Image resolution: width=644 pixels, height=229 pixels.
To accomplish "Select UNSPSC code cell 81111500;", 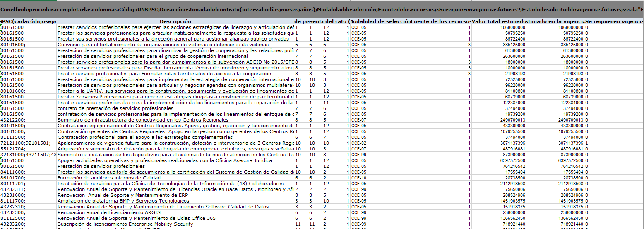I will click(28, 137).
